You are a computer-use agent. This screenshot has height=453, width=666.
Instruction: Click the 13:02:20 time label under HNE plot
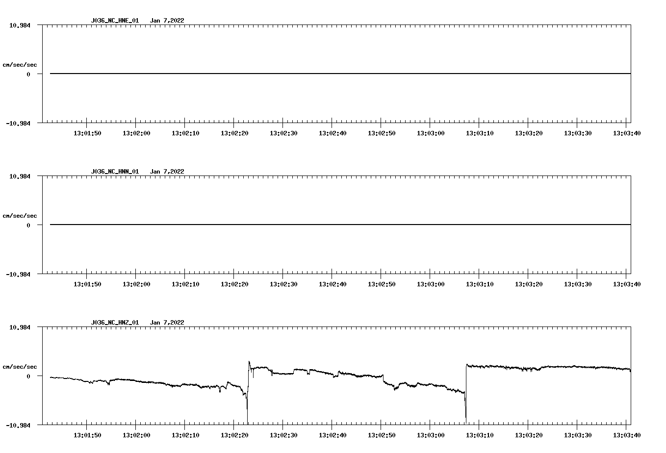point(234,133)
